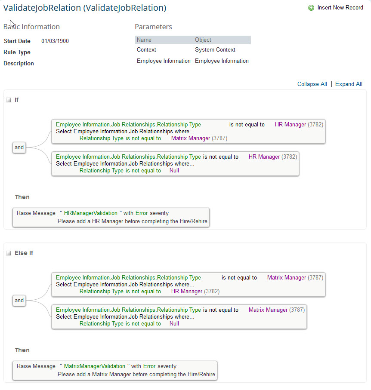This screenshot has height=390, width=371.
Task: Select the 'and' operator node in the Else If block
Action: pos(19,301)
